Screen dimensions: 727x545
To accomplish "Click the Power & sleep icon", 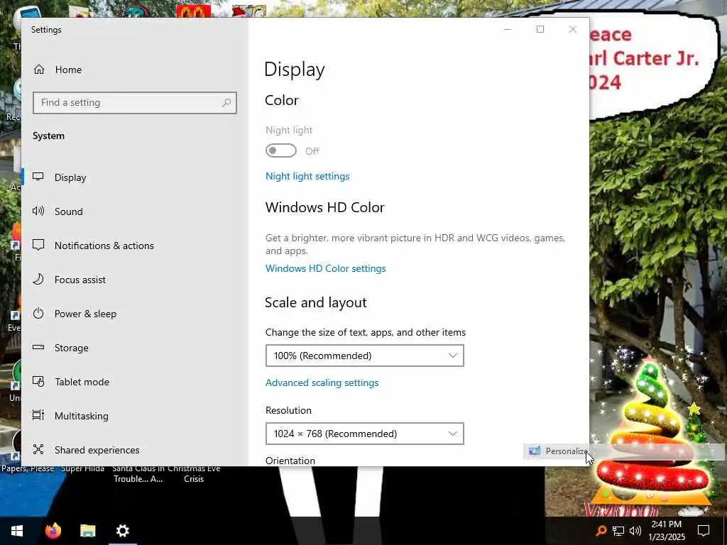I will 38,313.
